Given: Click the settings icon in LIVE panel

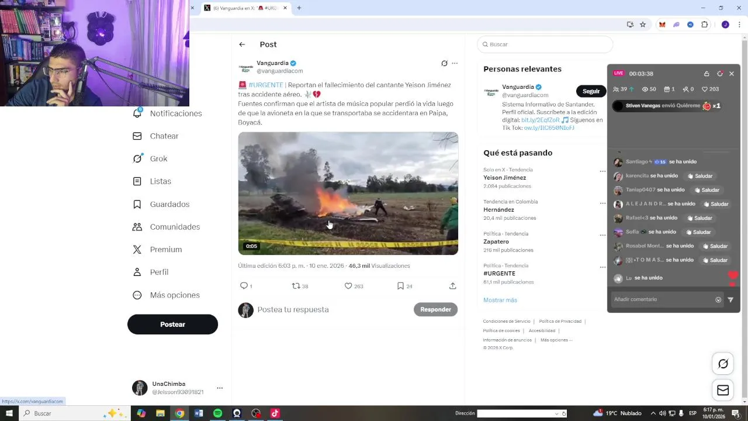Looking at the screenshot, I should point(720,74).
